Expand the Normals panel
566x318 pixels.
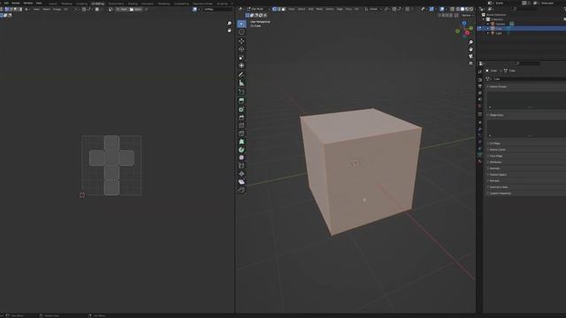(x=494, y=169)
